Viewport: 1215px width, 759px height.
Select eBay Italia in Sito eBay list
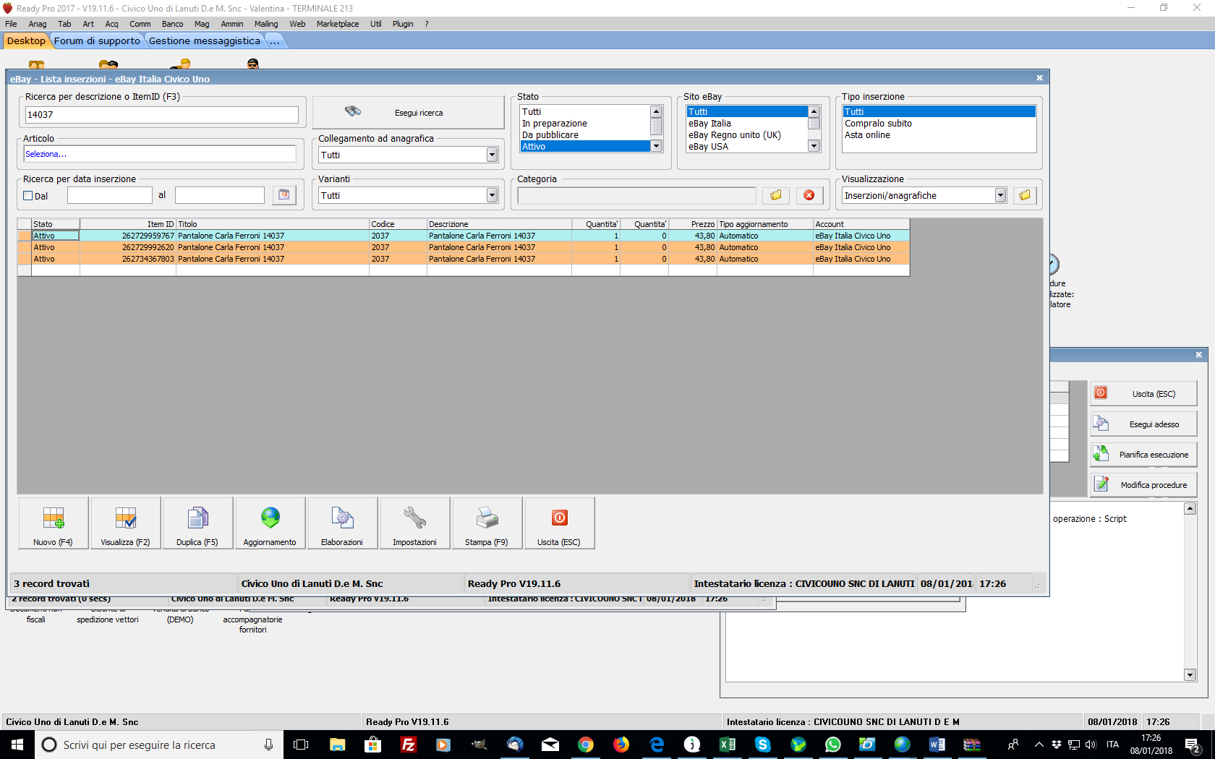pyautogui.click(x=709, y=124)
